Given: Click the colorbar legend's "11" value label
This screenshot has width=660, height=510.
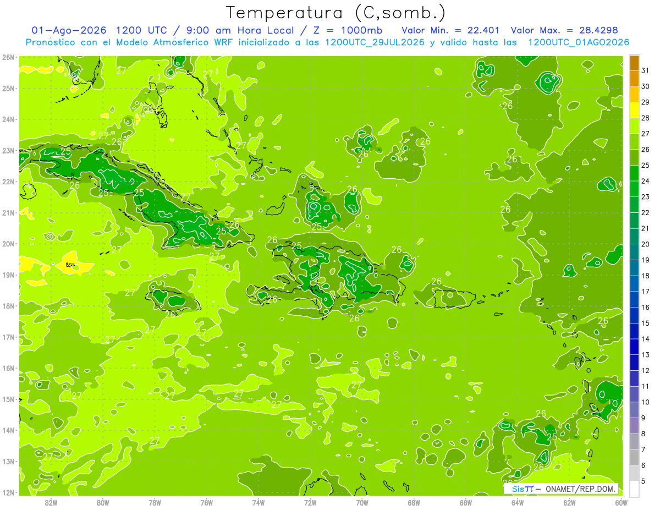Looking at the screenshot, I should coord(645,386).
